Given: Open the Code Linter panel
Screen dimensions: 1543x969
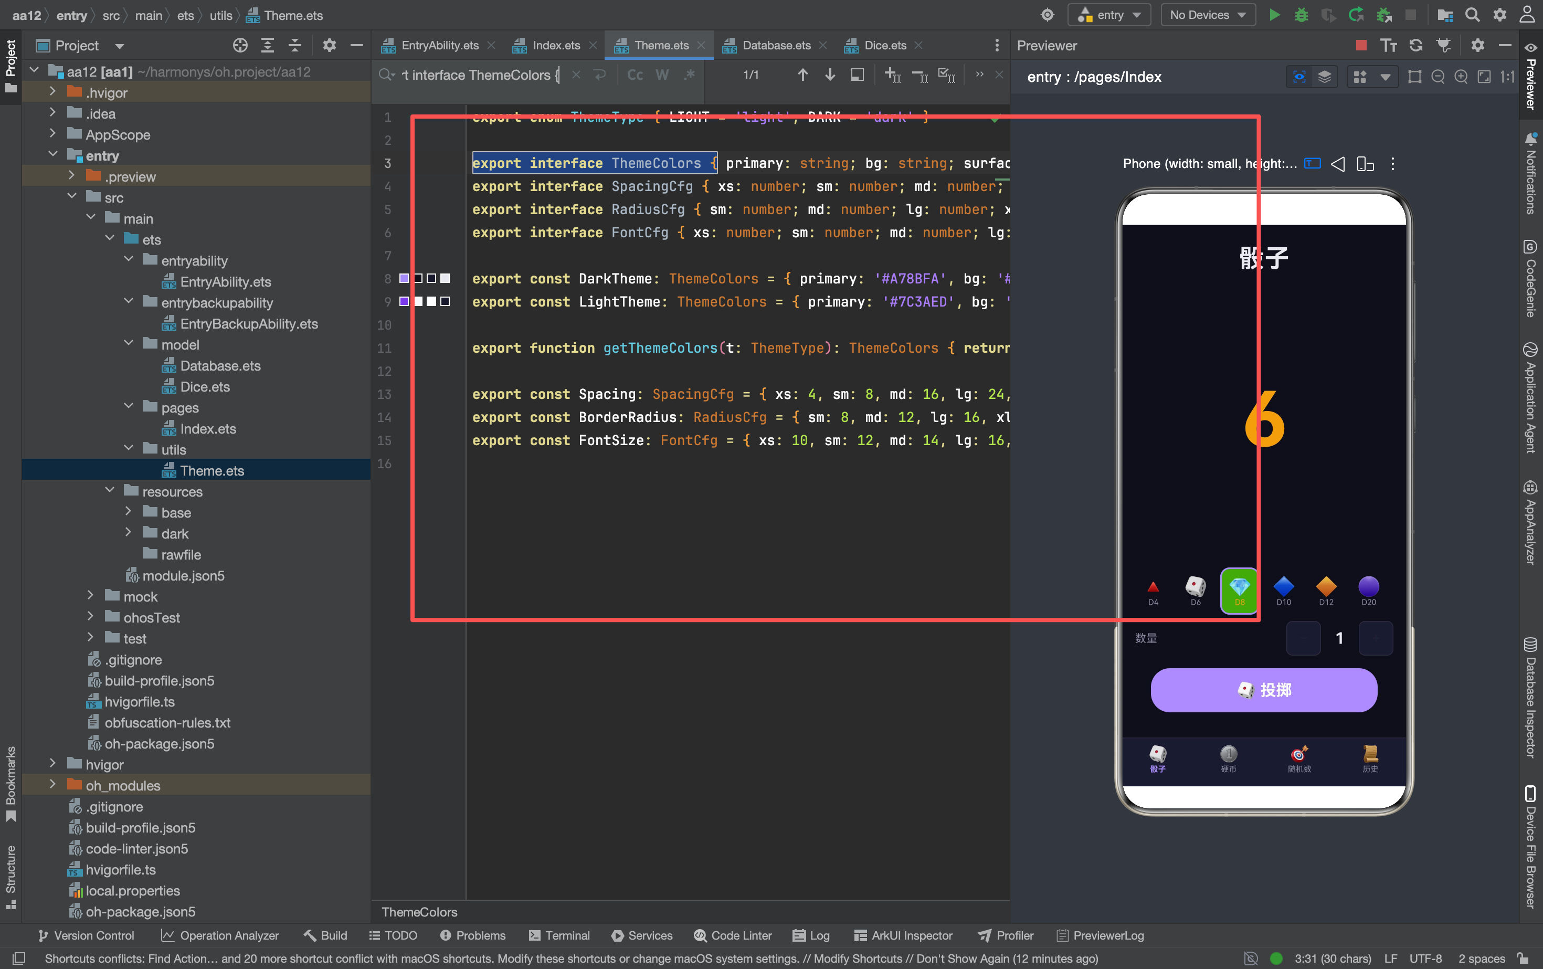Looking at the screenshot, I should point(733,935).
